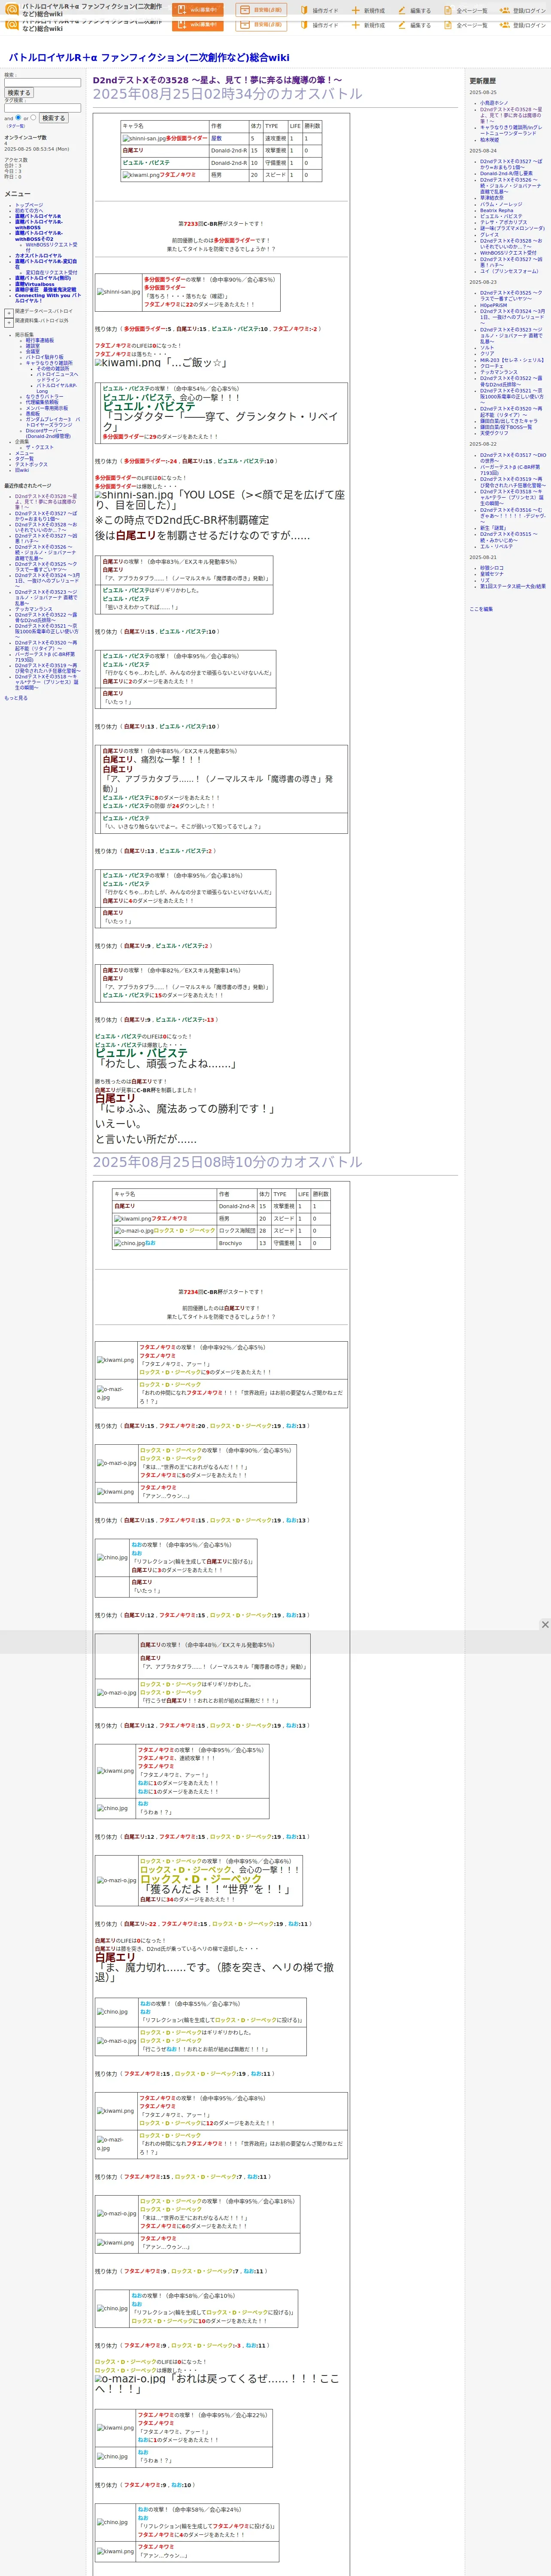Open テストボックス in the left menu
Image resolution: width=551 pixels, height=2576 pixels.
(x=31, y=464)
